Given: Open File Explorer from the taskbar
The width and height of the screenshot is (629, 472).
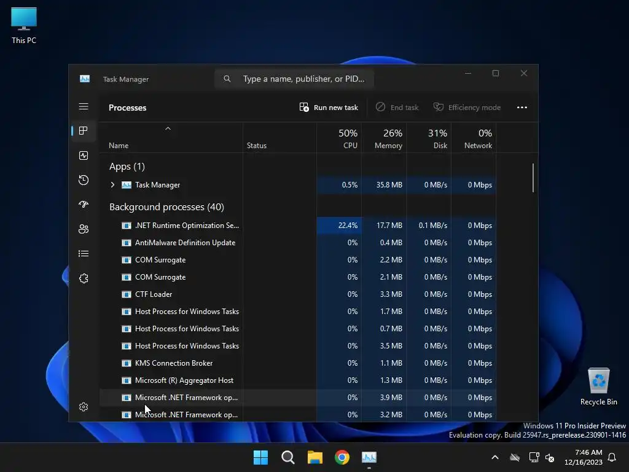Looking at the screenshot, I should pyautogui.click(x=315, y=457).
